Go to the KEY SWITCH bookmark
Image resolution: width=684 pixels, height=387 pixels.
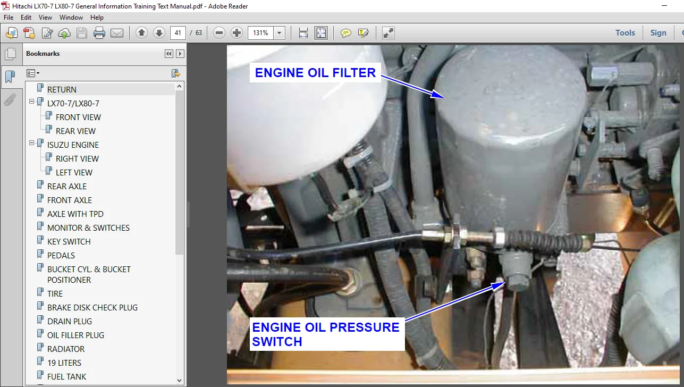click(69, 241)
